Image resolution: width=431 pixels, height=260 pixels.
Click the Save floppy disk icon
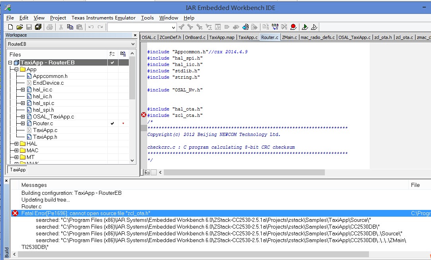pos(29,27)
